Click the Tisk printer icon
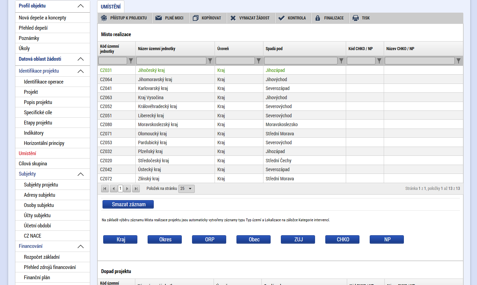The height and width of the screenshot is (285, 477). tap(356, 18)
